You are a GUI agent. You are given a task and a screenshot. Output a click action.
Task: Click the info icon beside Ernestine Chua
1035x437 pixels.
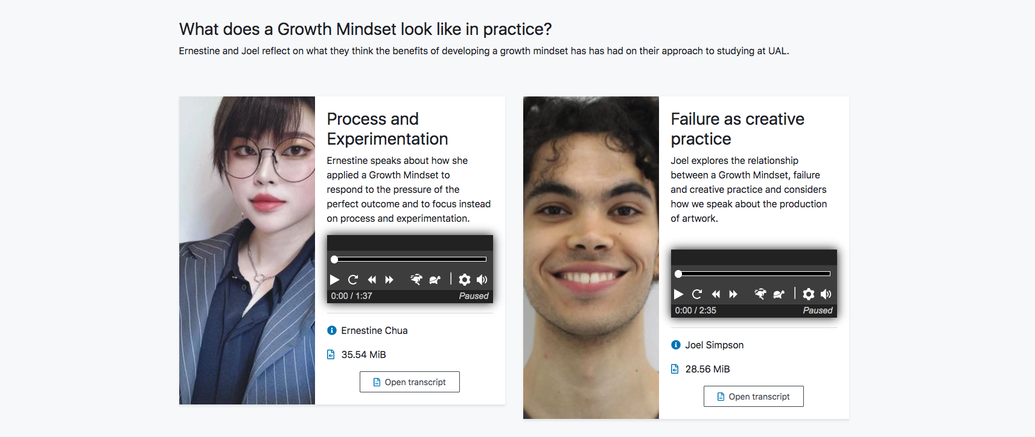click(x=331, y=330)
